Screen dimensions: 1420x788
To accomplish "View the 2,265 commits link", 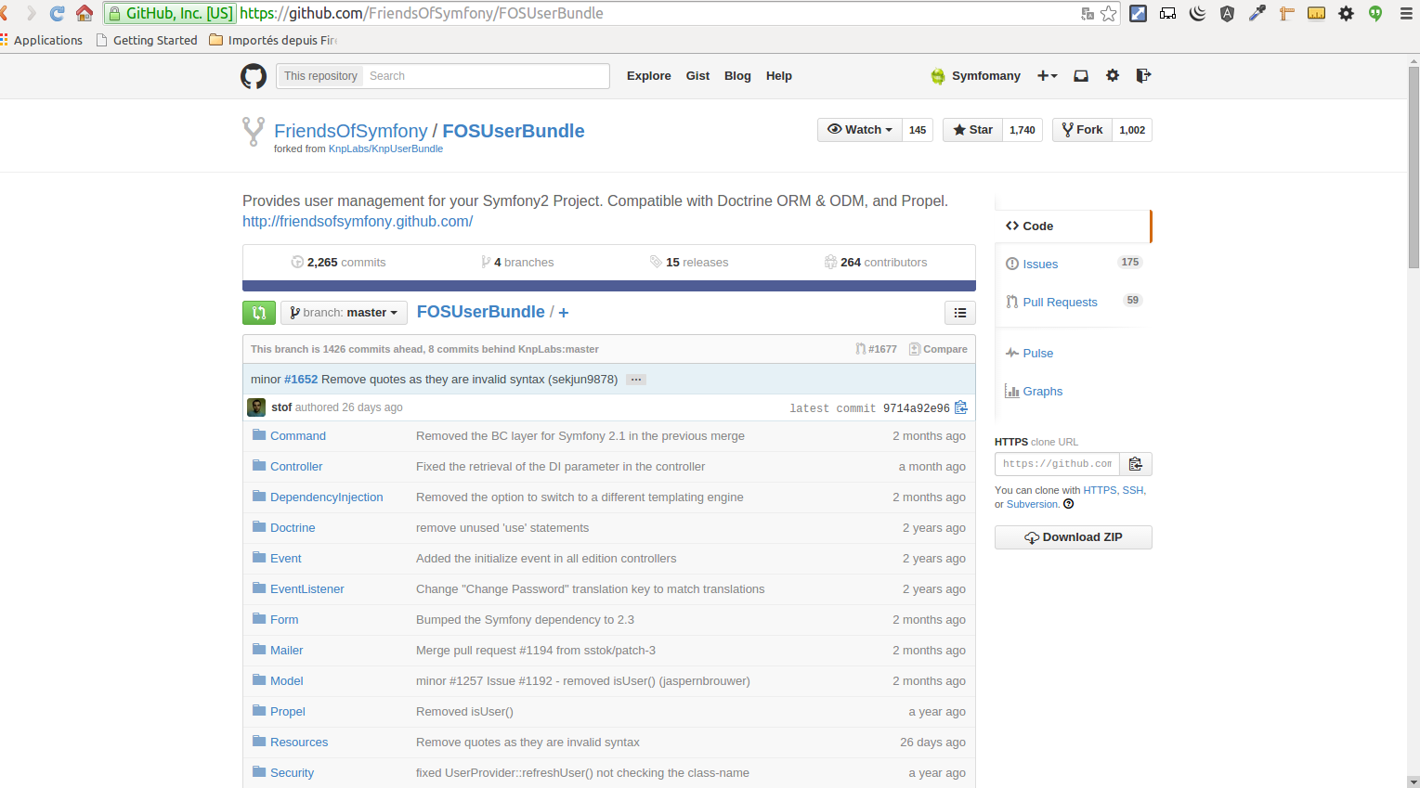I will tap(338, 263).
